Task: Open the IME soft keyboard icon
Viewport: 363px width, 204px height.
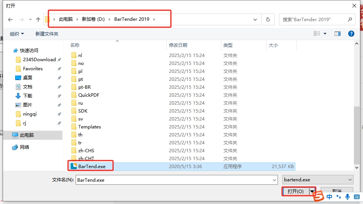Action: 357,197
